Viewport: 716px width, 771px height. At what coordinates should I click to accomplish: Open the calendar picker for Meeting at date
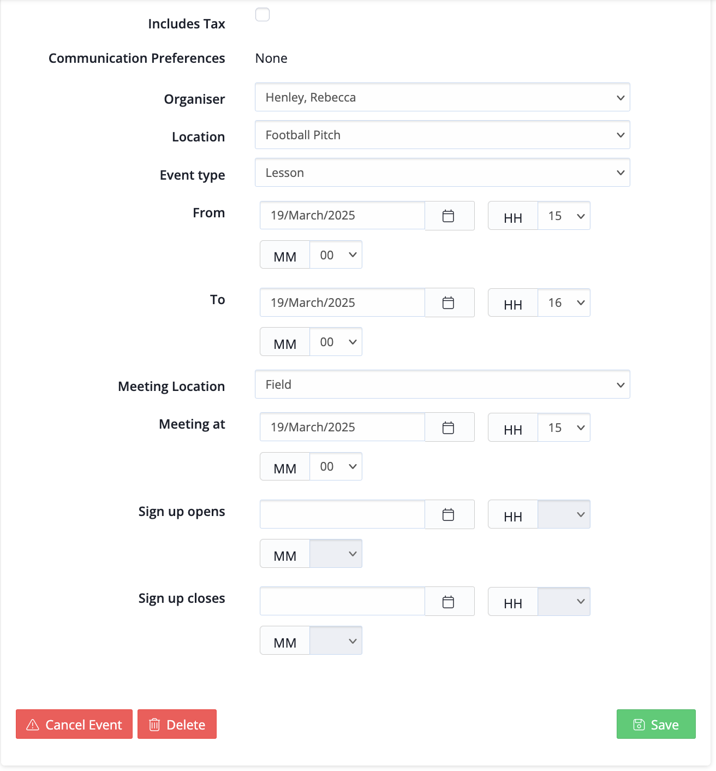449,427
